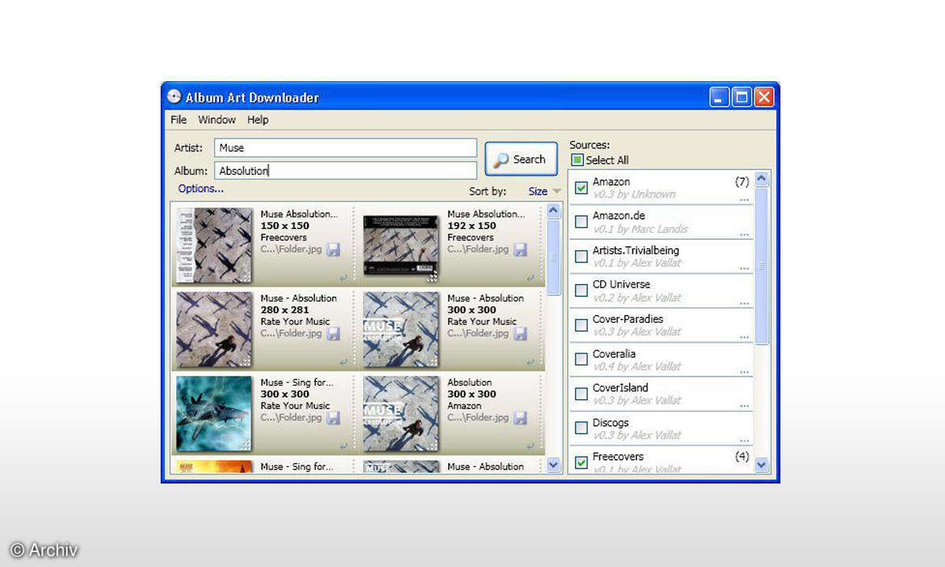The width and height of the screenshot is (945, 567).
Task: Click the Search button
Action: tap(521, 160)
